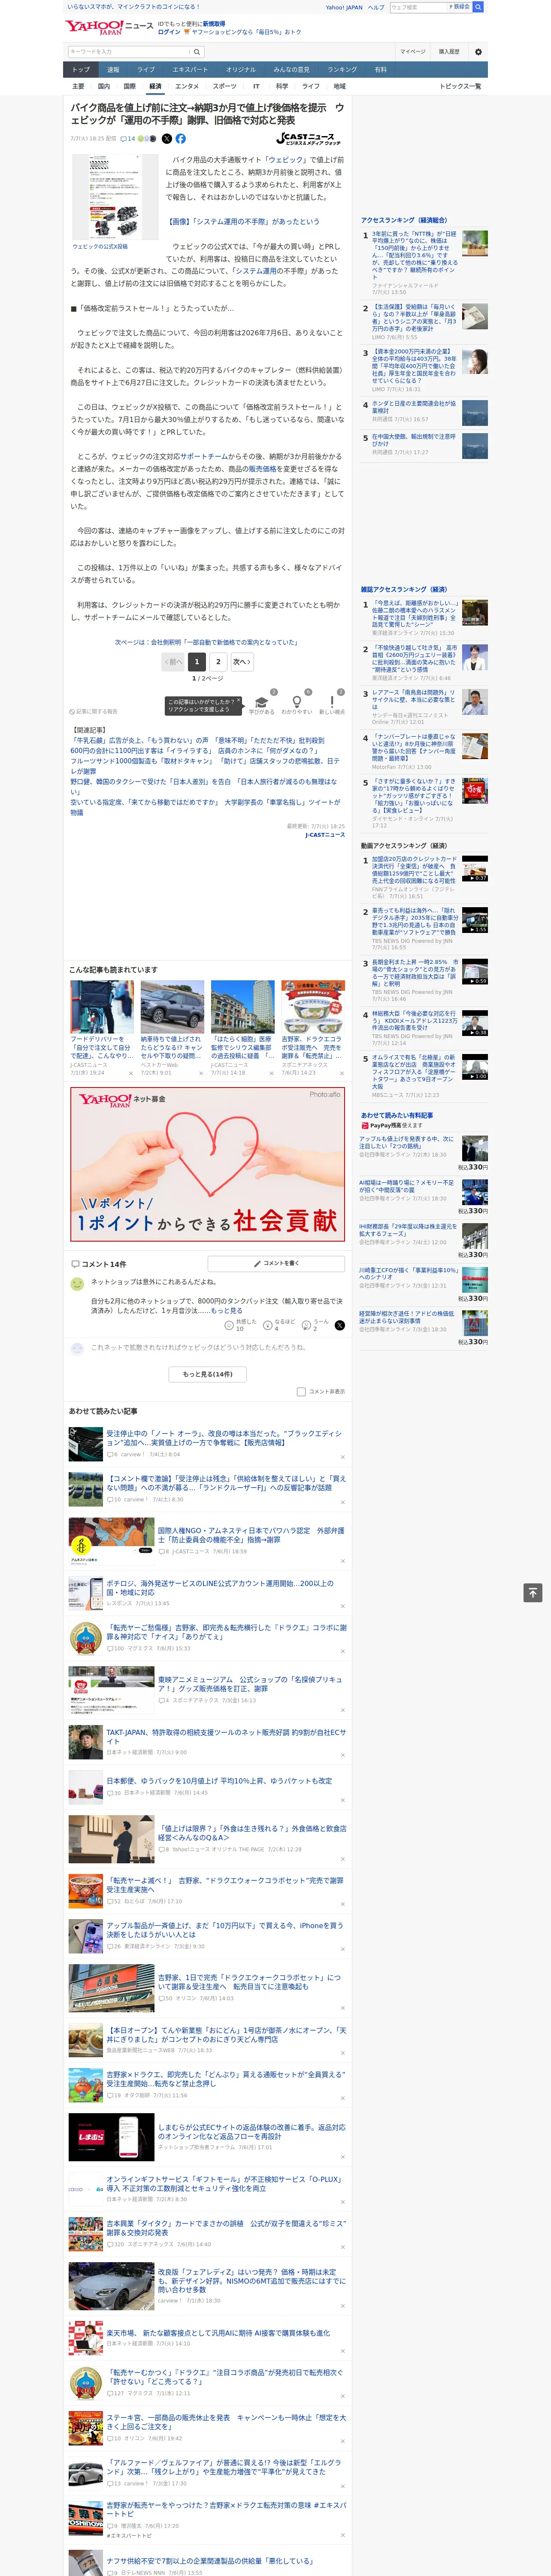Click the back-to-top arrow button
This screenshot has width=551, height=2576.
coord(533,1593)
